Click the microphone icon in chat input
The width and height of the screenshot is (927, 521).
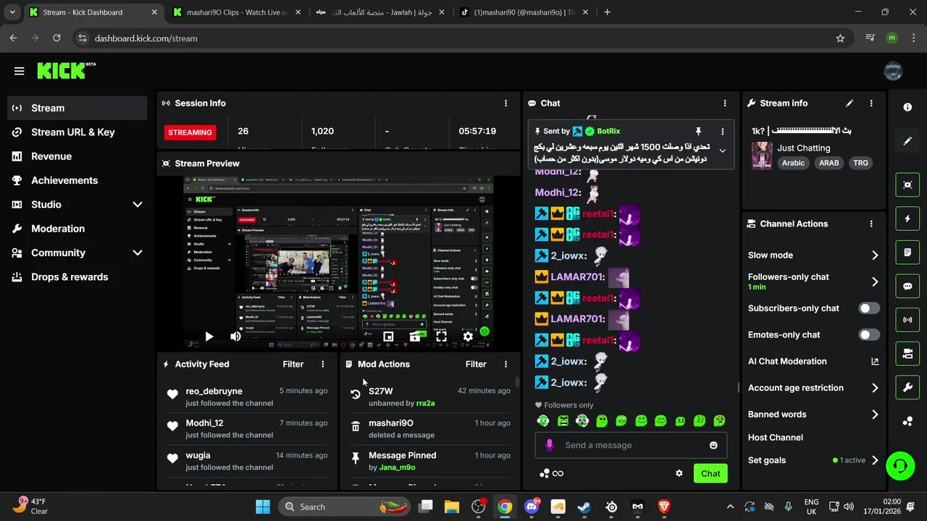tap(549, 445)
